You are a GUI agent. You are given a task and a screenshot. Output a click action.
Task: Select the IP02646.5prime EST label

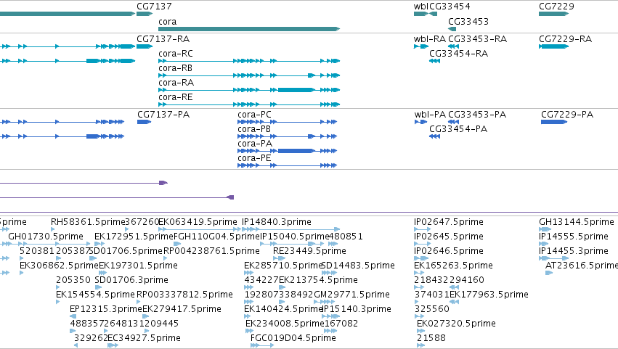449,251
